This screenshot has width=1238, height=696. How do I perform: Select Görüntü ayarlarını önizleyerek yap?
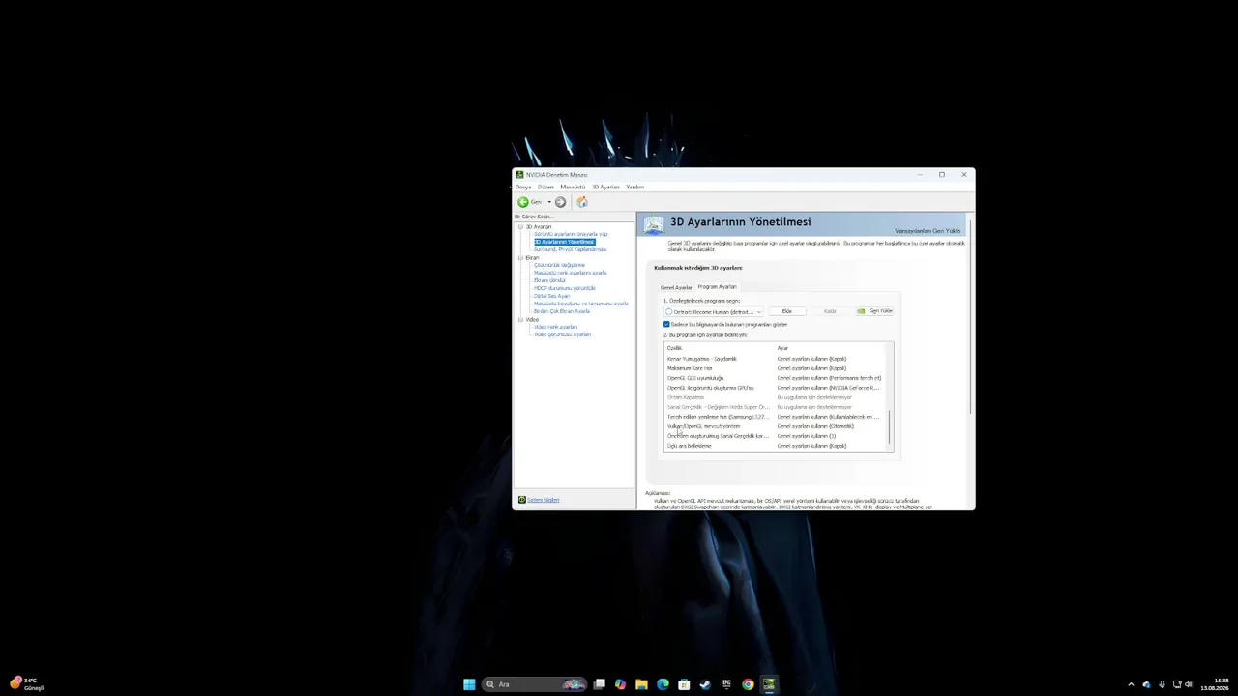tap(571, 234)
